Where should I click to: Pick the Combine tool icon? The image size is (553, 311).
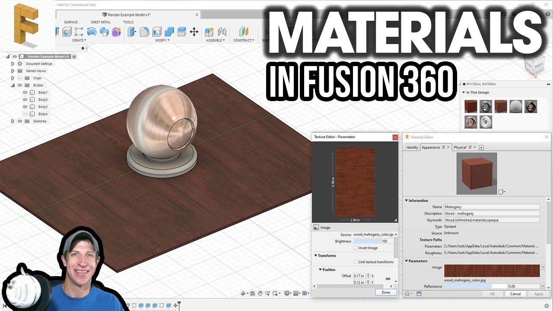click(169, 32)
